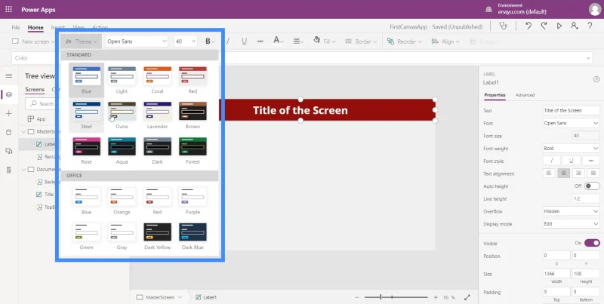Click the MasterScreen breadcrumb
The width and height of the screenshot is (604, 304).
159,297
